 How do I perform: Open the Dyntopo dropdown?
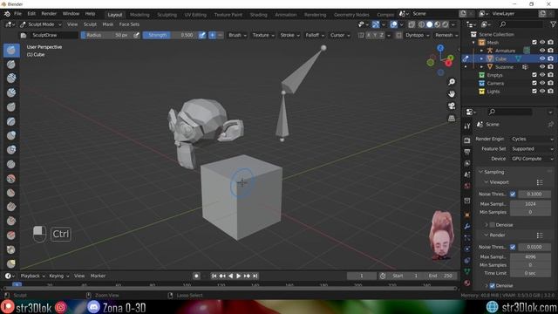click(418, 35)
